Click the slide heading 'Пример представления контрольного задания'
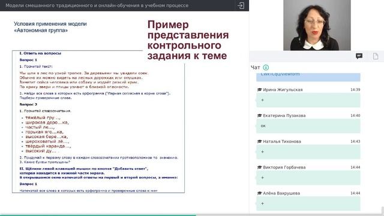The image size is (384, 216). pyautogui.click(x=188, y=40)
